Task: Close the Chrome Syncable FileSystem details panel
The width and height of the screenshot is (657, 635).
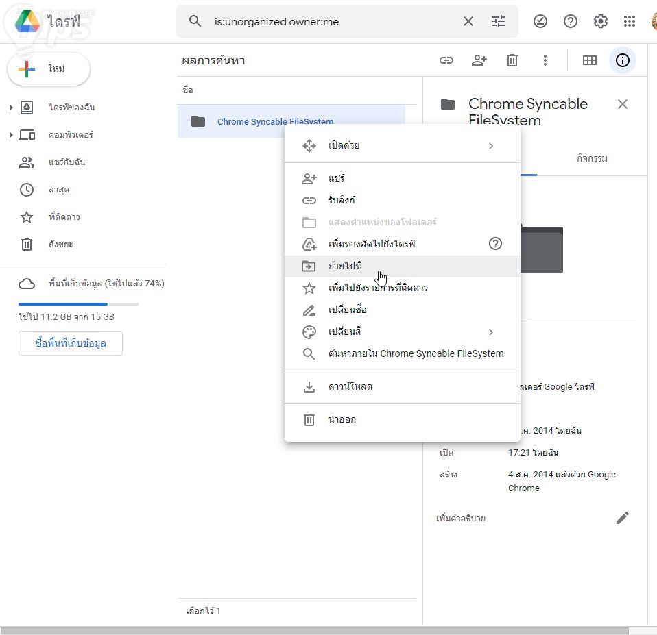Action: [622, 104]
